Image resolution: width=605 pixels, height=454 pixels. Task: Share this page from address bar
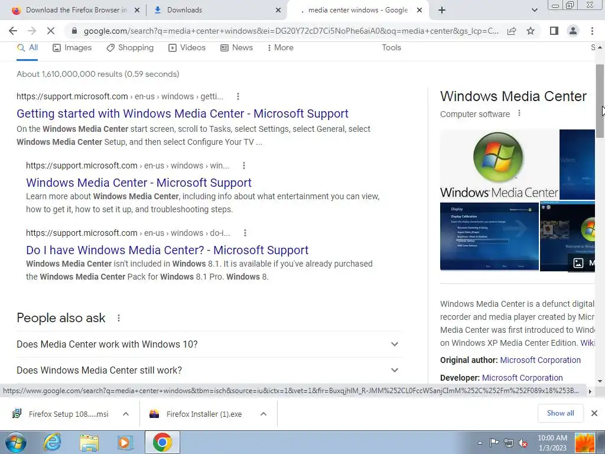coord(512,31)
